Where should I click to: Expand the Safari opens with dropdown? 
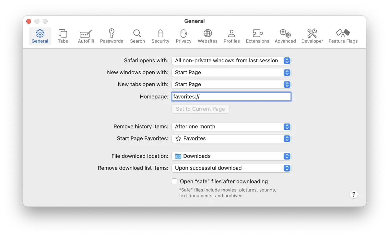click(x=231, y=61)
